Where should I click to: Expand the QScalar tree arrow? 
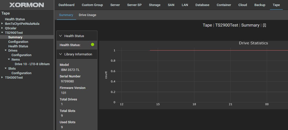point(2,28)
